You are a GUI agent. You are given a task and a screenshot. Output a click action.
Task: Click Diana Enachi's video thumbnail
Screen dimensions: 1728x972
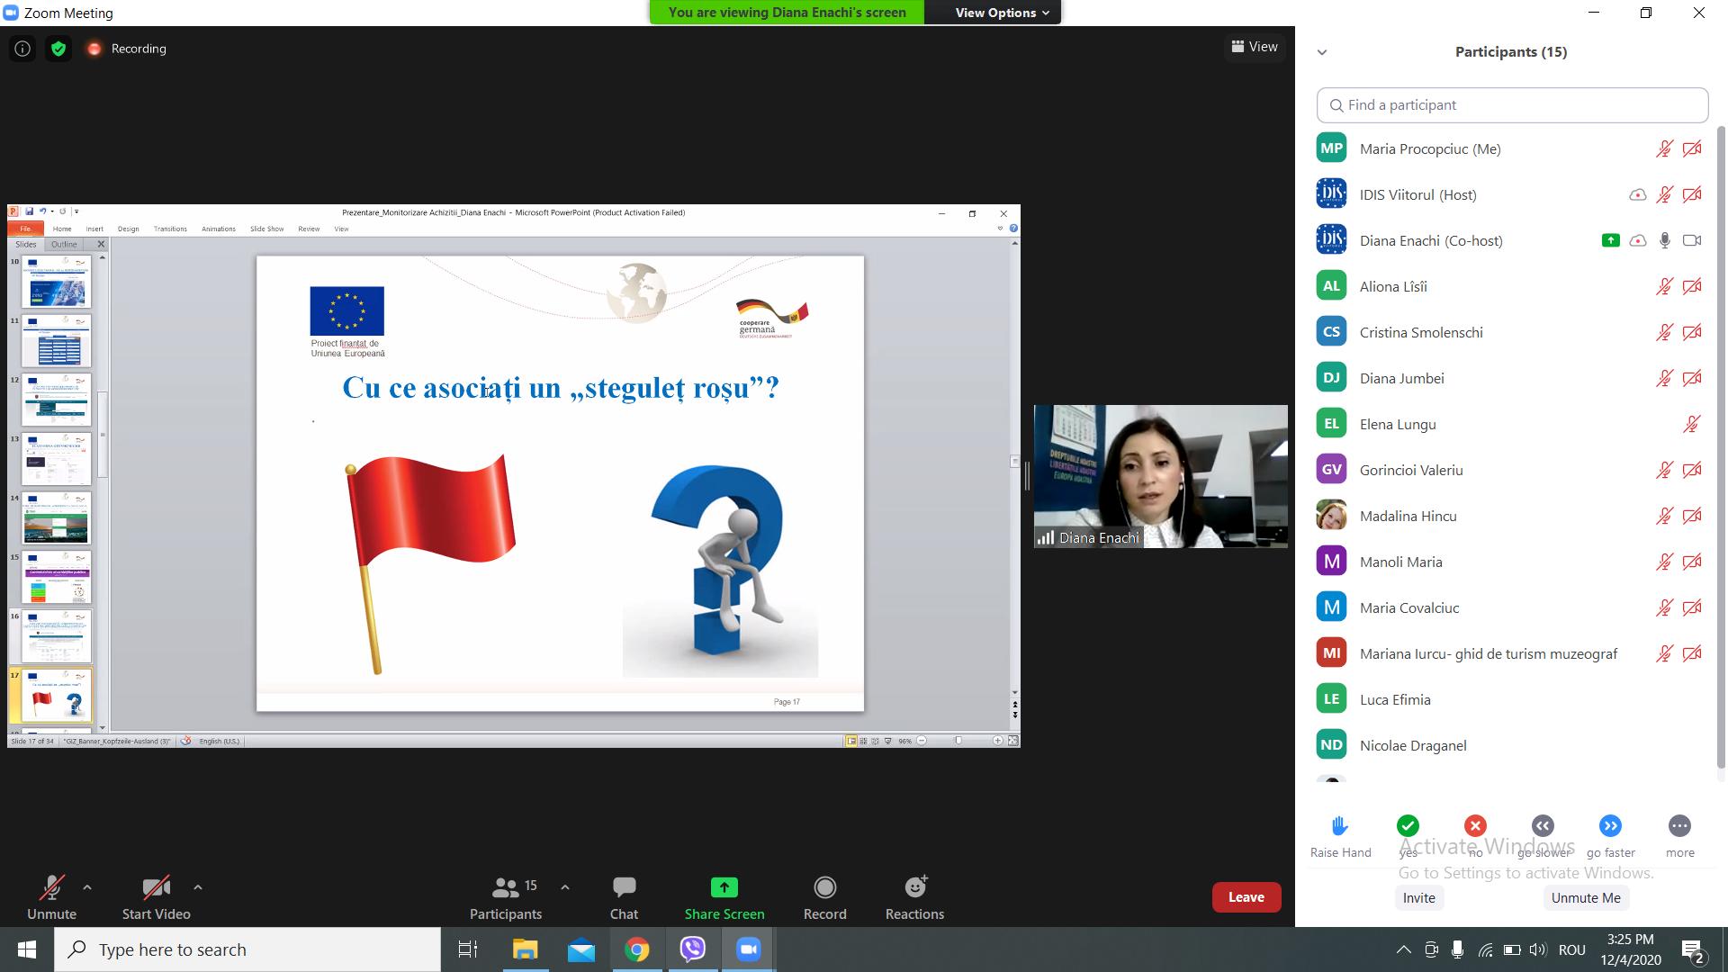point(1161,477)
